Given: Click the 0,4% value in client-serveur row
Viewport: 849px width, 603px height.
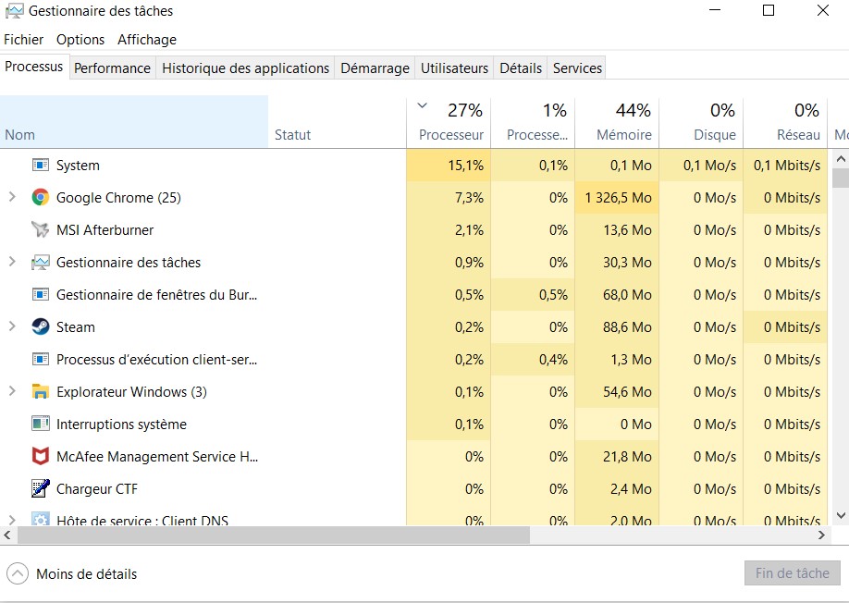Looking at the screenshot, I should (553, 360).
